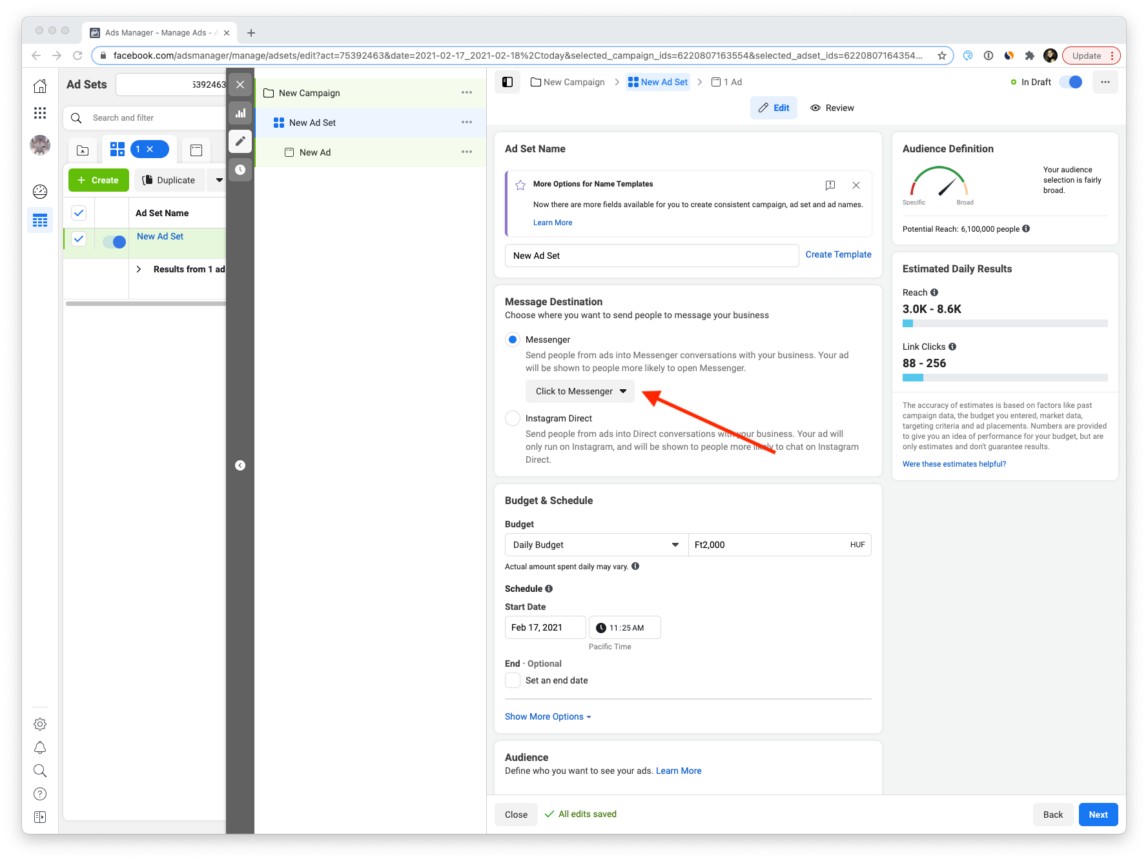The image size is (1148, 861).
Task: Open options menu for New Ad Set
Action: coord(467,122)
